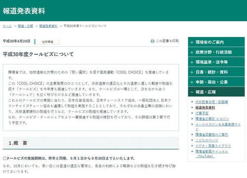Open 環境省図書館のご案内 link
Screen dimensions: 247x178
(211, 134)
